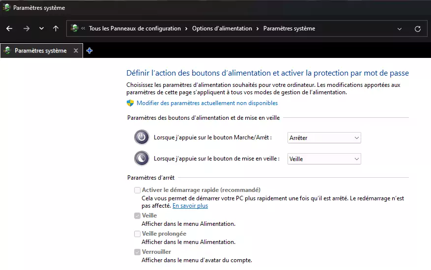The image size is (431, 270).
Task: Click Afficher dans le menu d'avatar du compte
Action: 197,260
